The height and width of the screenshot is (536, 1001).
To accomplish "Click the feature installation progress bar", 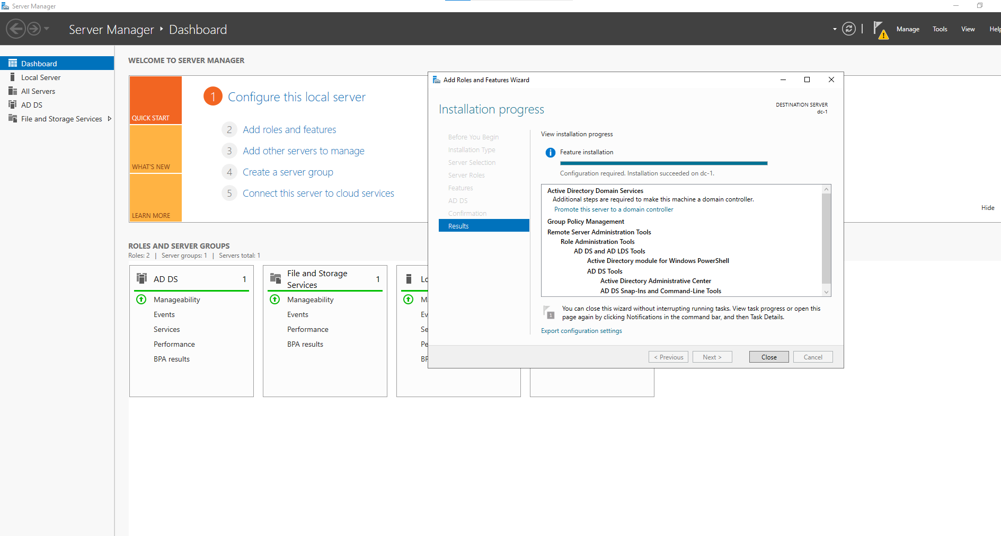I will click(663, 163).
